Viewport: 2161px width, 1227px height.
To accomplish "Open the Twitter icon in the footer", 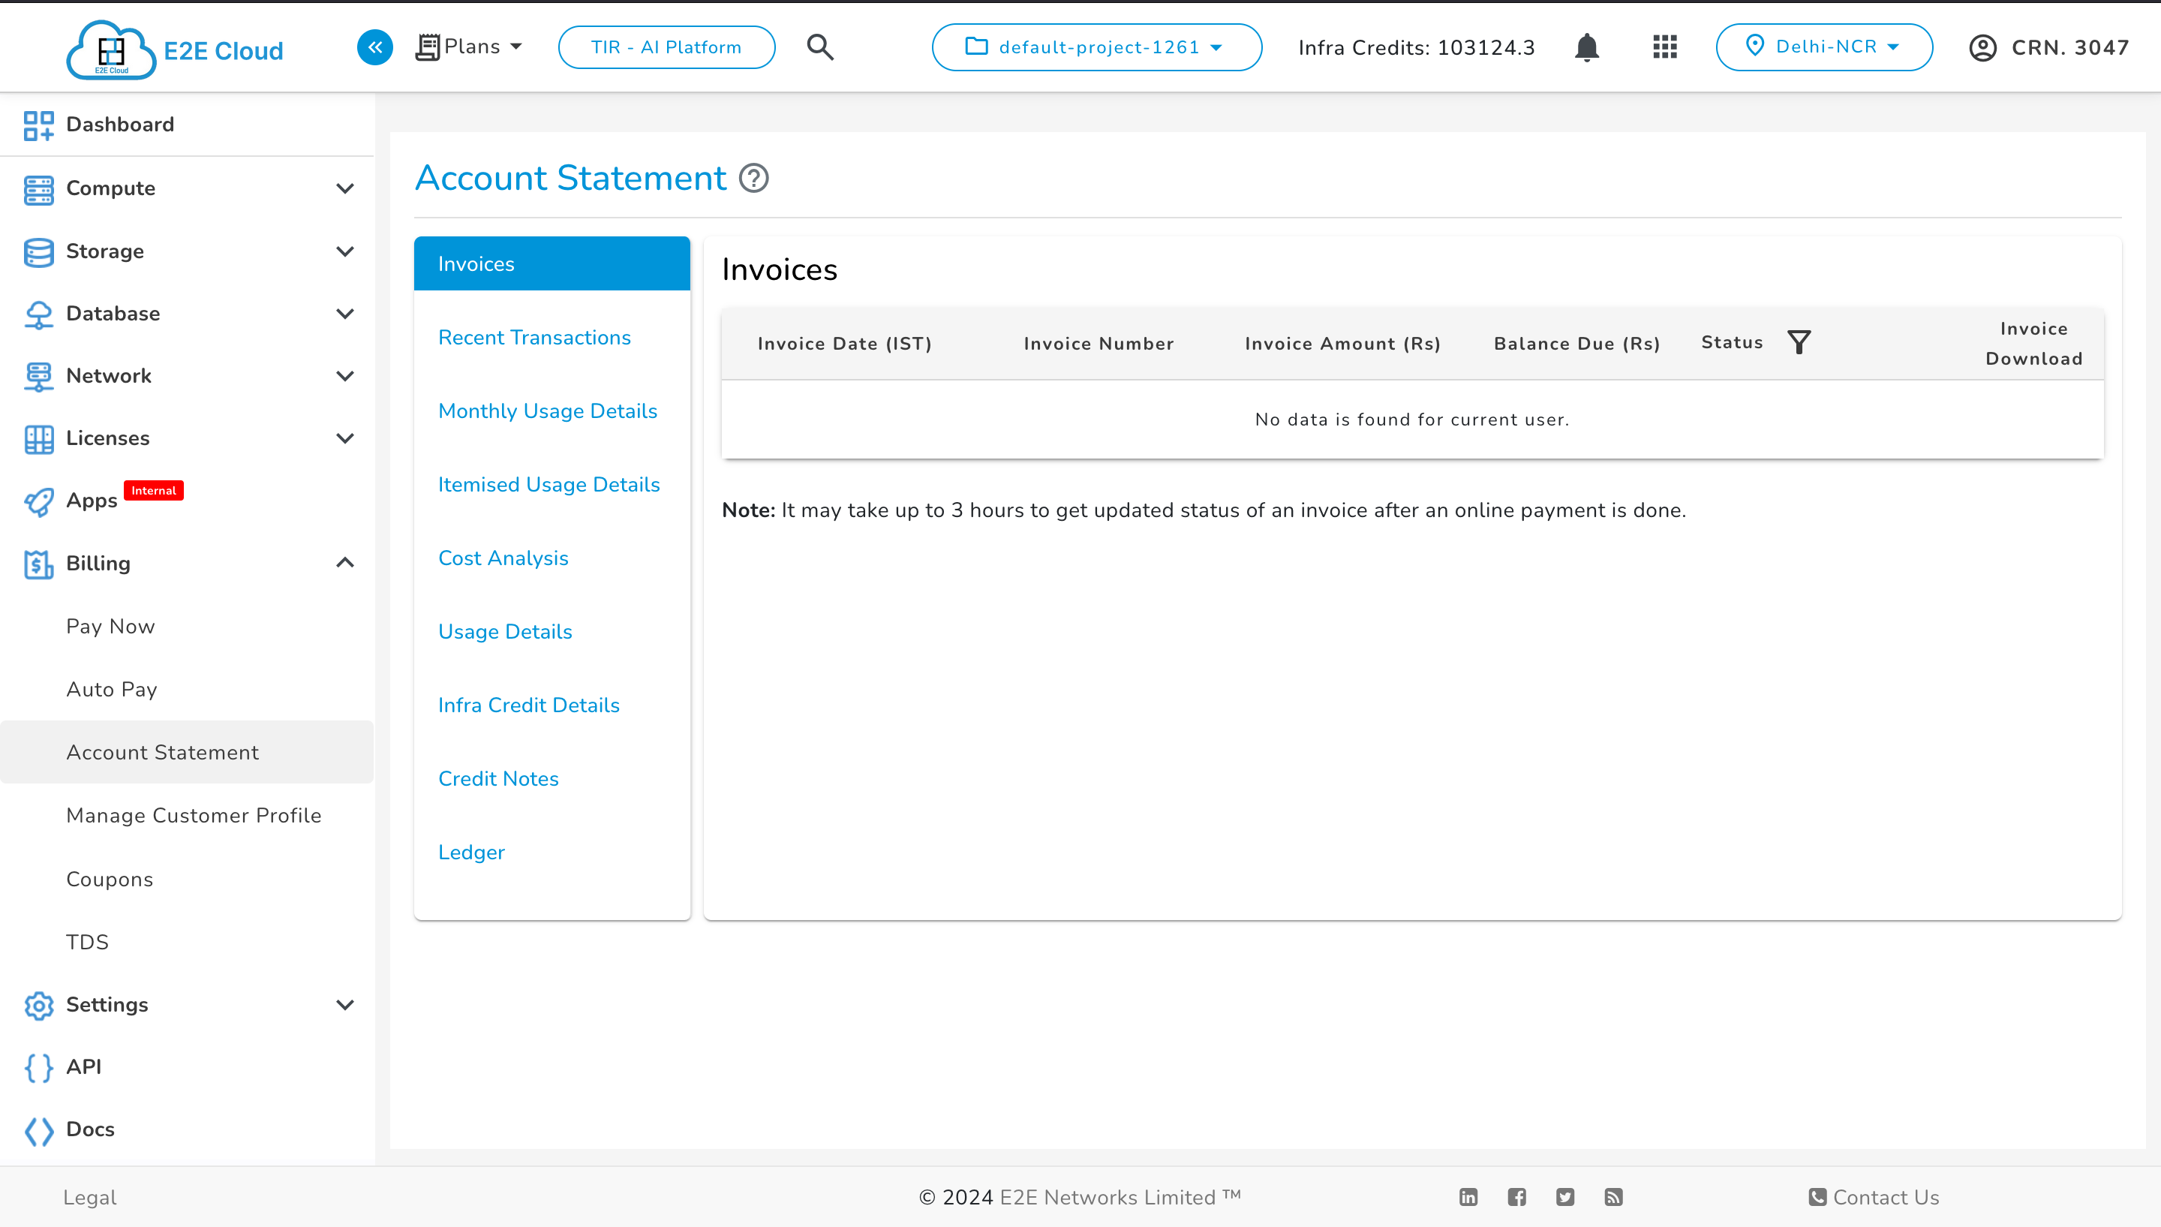I will pos(1564,1197).
